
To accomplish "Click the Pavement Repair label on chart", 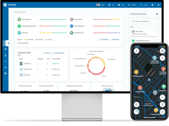I will coord(111,59).
